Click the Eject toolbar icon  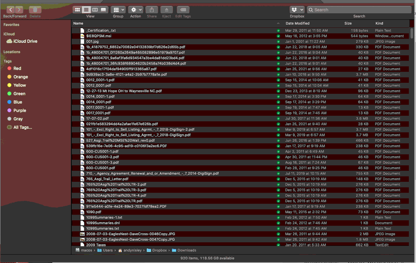(166, 10)
